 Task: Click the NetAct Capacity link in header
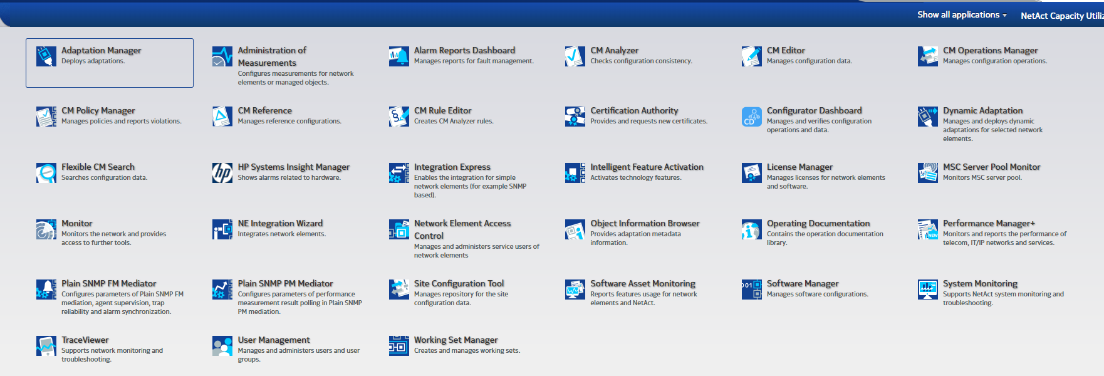click(x=1062, y=16)
